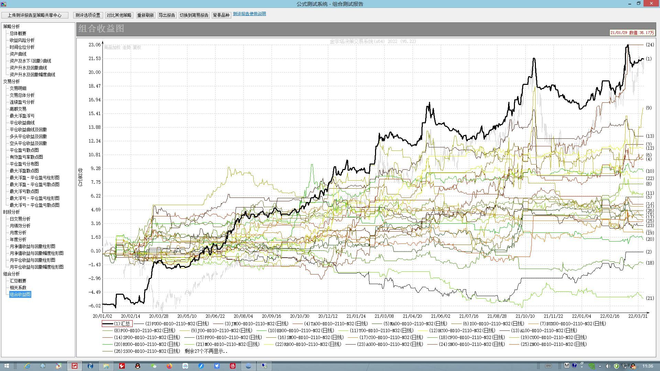Open 平仓盈亏分布图

coord(24,164)
